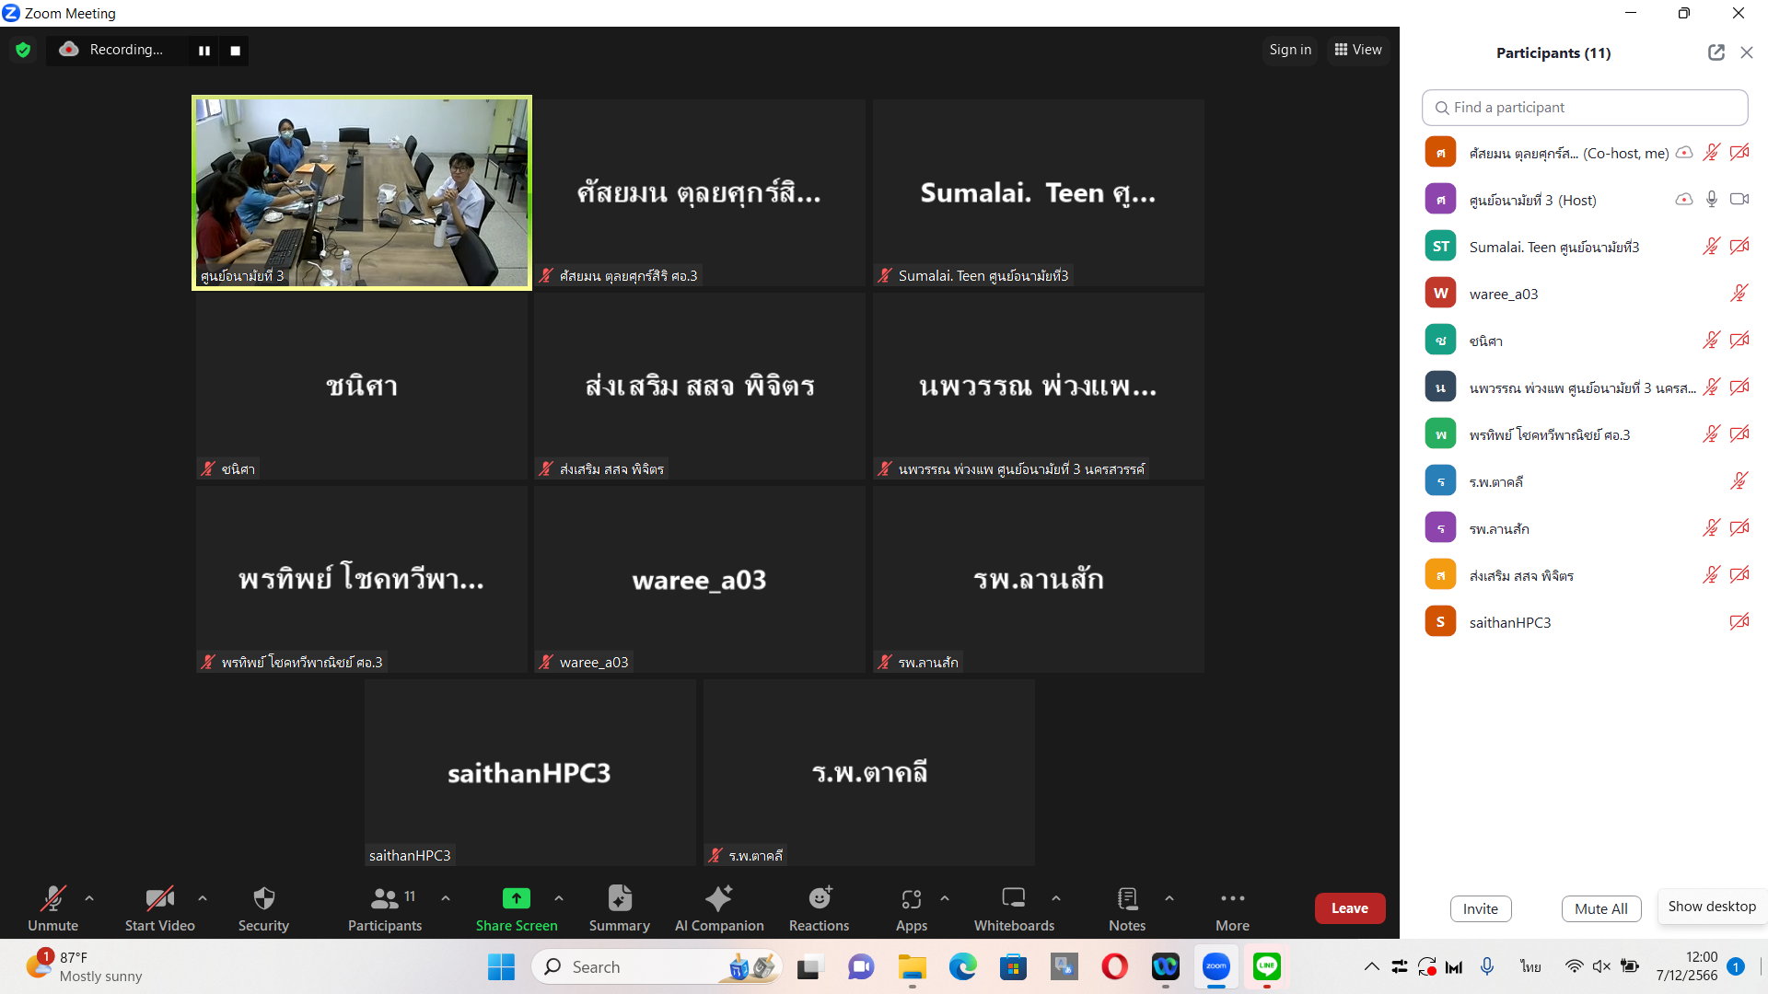Open Opera browser in taskbar
The width and height of the screenshot is (1768, 994).
(1114, 966)
